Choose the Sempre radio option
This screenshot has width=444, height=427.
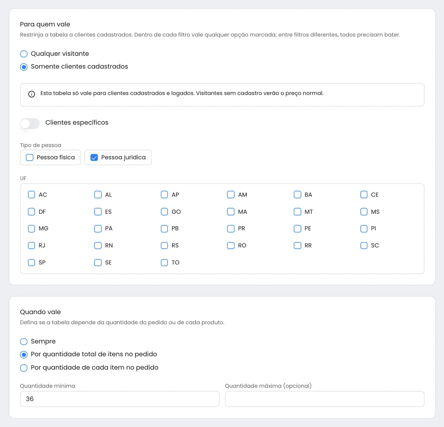point(24,342)
